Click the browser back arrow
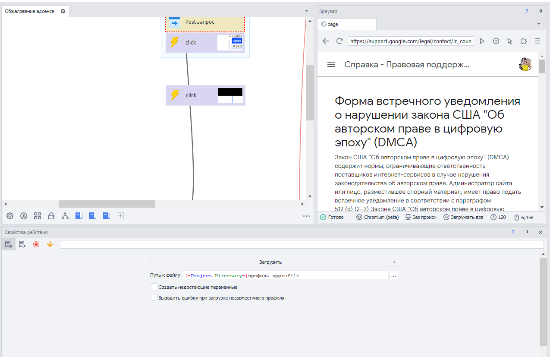 326,41
